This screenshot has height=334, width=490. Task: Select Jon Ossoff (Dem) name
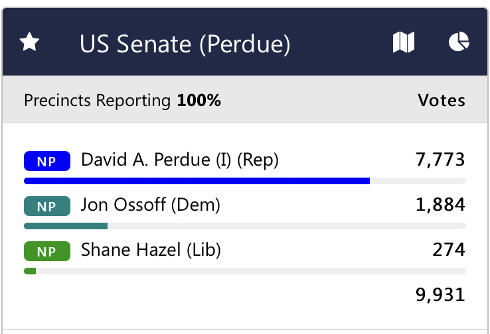coord(151,205)
